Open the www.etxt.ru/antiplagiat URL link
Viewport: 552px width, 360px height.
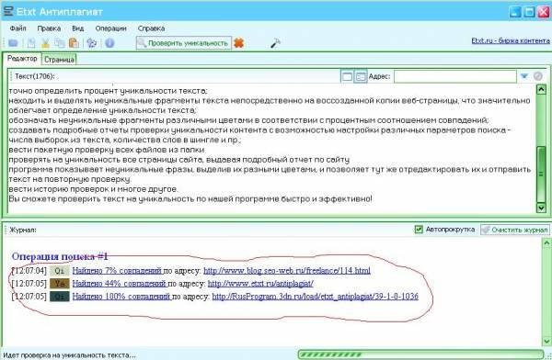coord(260,284)
